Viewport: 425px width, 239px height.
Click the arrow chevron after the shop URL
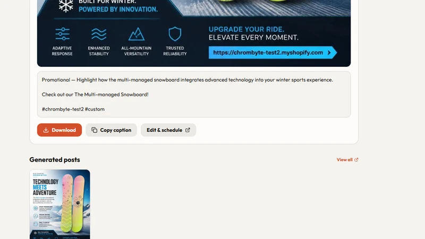[329, 53]
